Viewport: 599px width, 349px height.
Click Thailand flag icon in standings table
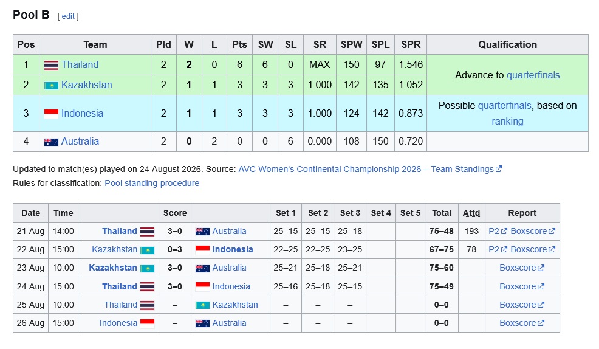pyautogui.click(x=51, y=65)
